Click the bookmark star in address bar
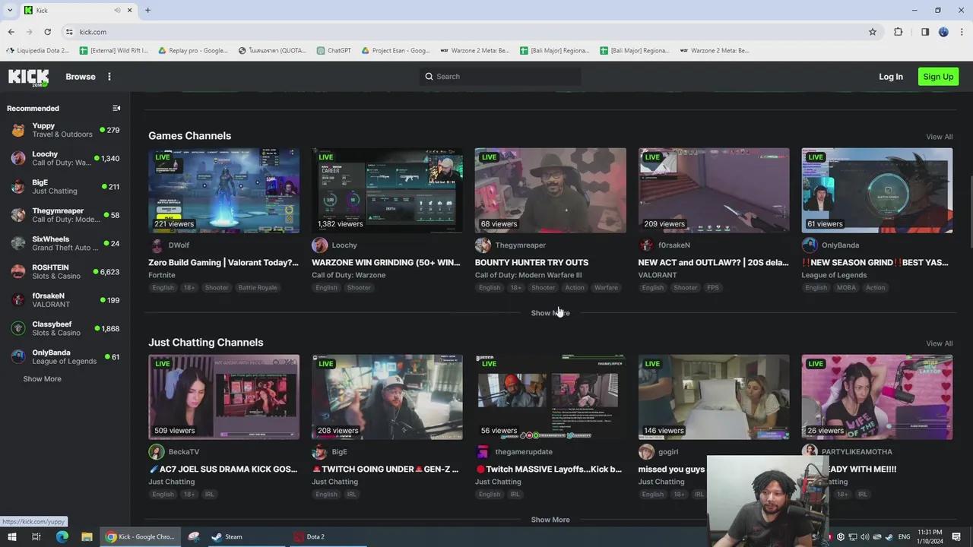Screen dimensions: 973x547 (x=873, y=32)
